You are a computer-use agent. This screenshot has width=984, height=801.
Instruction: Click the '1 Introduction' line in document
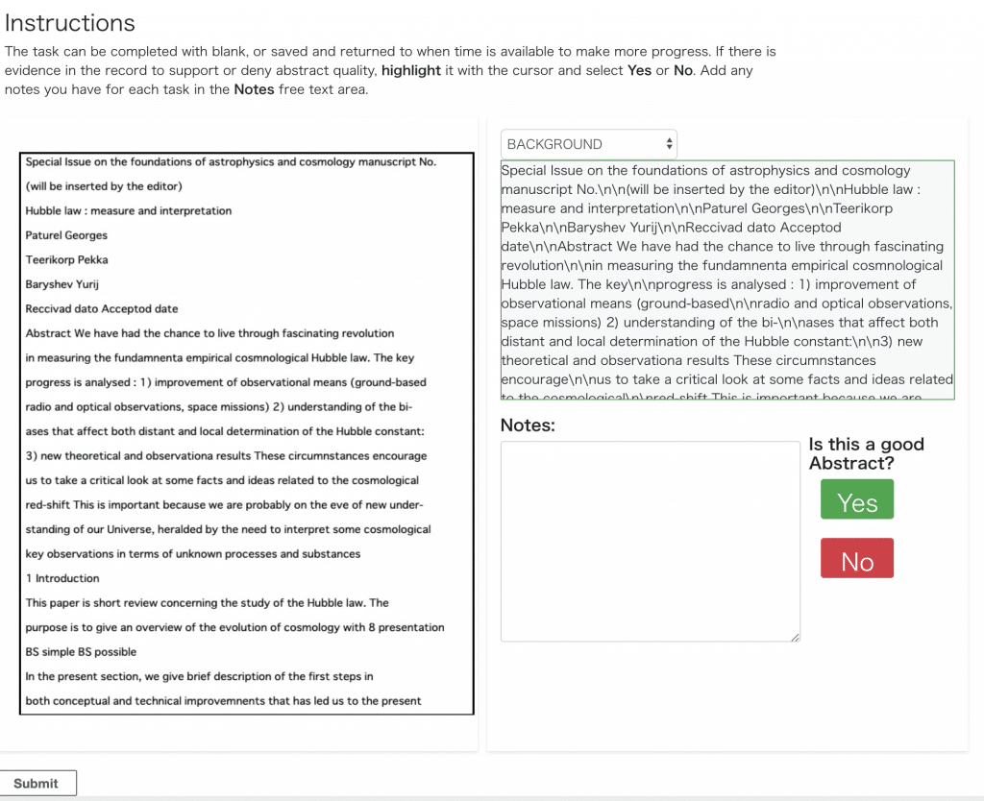[62, 578]
